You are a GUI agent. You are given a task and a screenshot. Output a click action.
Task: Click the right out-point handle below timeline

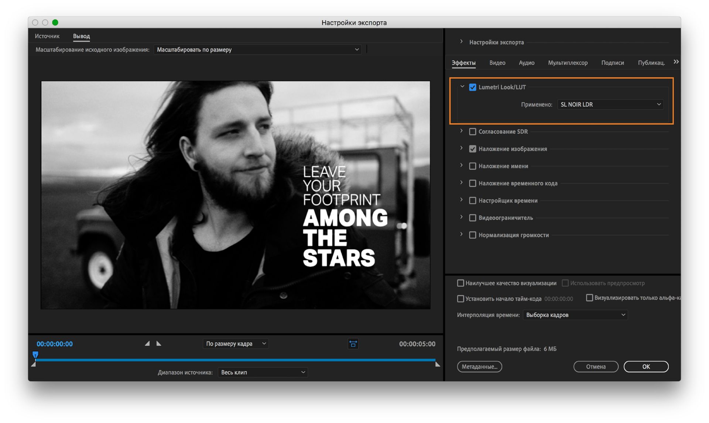point(438,364)
